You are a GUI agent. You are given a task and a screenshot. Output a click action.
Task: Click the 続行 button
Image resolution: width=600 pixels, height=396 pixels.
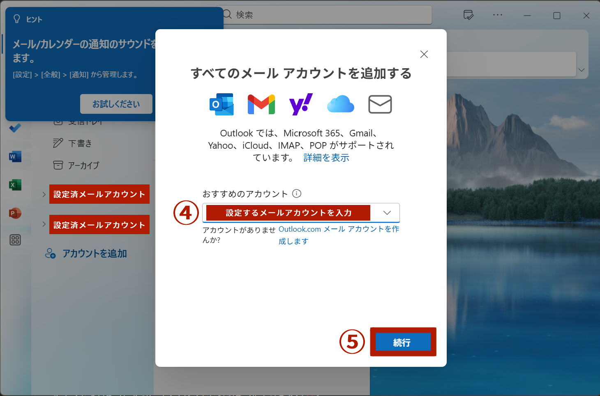(403, 342)
